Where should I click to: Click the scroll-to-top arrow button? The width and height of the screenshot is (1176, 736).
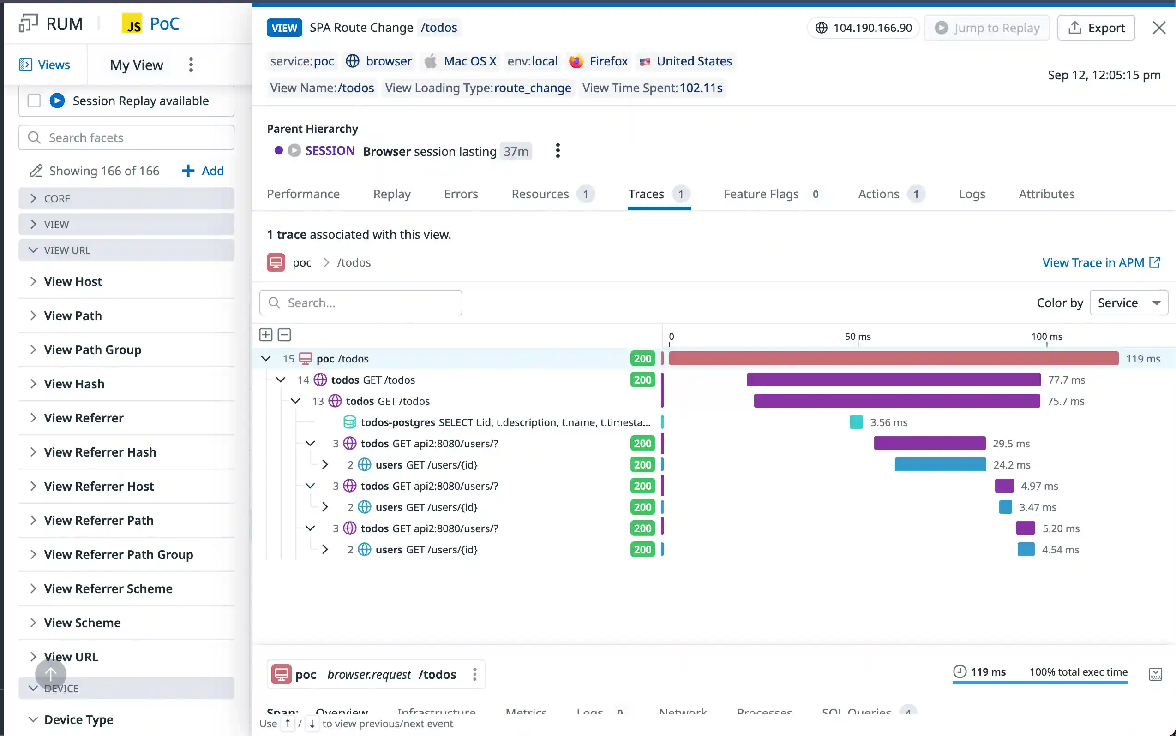51,674
